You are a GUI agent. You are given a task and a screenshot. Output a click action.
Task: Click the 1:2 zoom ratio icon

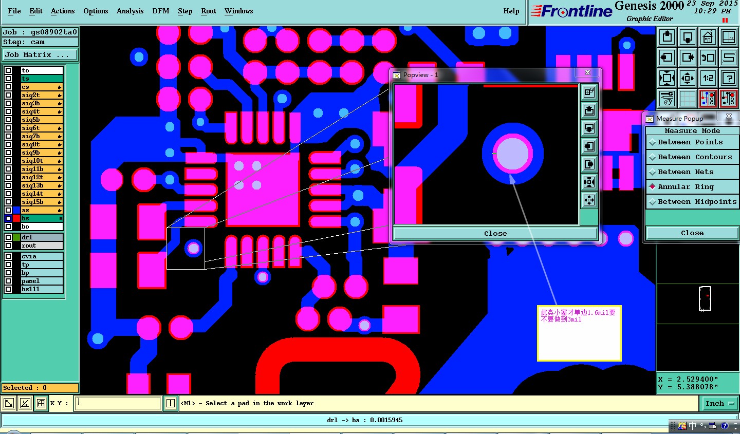708,78
